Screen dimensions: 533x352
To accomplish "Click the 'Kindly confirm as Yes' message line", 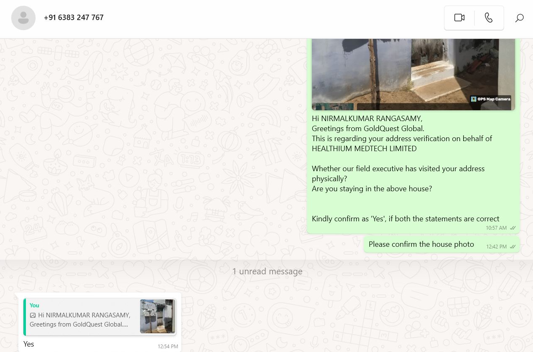I will tap(405, 219).
